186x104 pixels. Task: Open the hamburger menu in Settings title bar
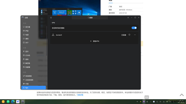tap(128, 18)
